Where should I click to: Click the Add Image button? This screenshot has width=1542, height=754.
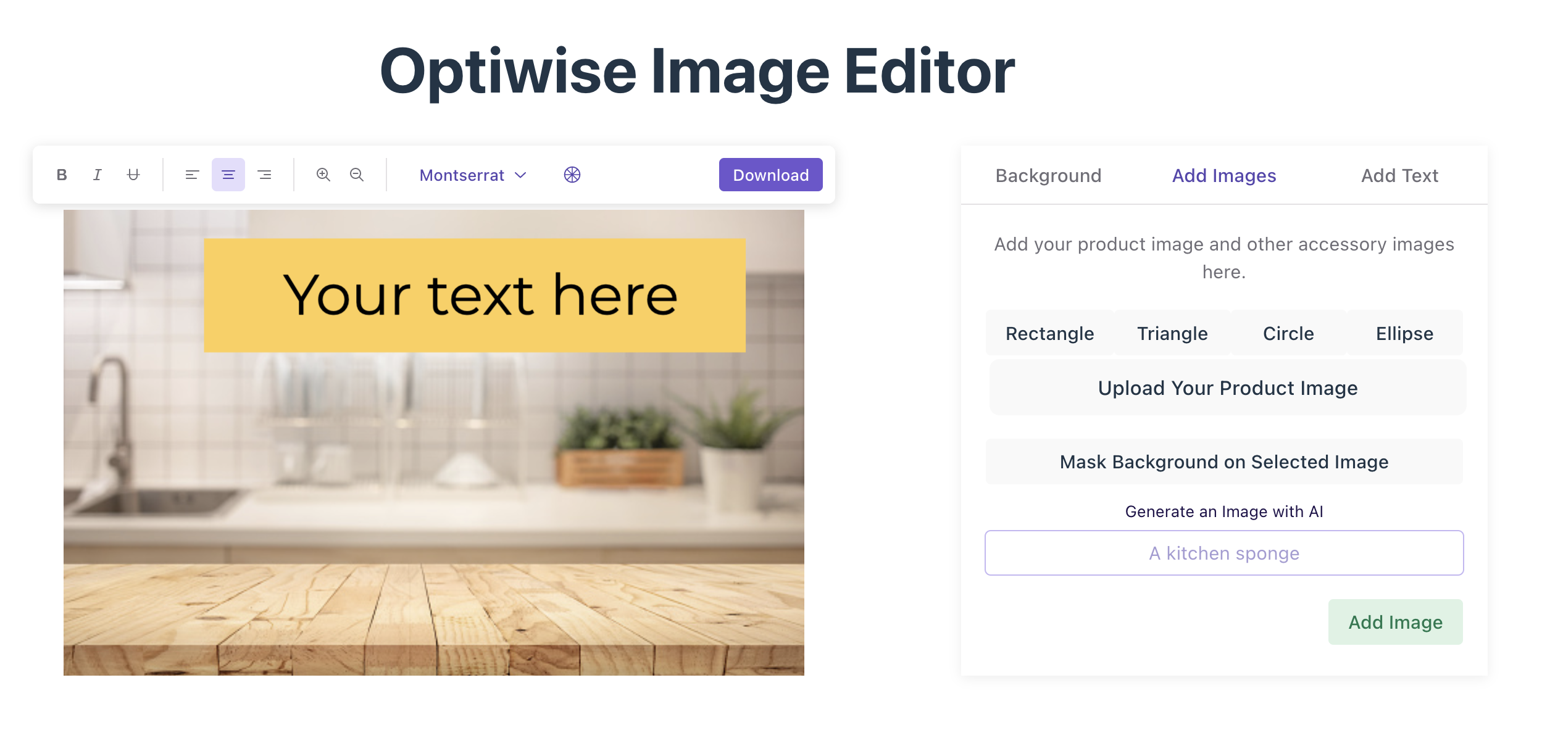(1396, 621)
